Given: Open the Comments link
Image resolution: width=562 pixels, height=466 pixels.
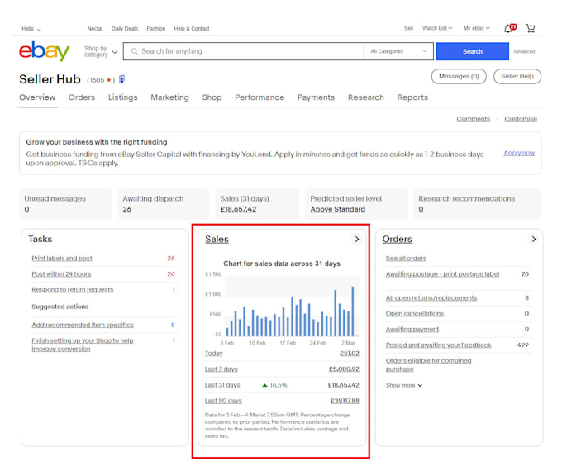Looking at the screenshot, I should 473,119.
